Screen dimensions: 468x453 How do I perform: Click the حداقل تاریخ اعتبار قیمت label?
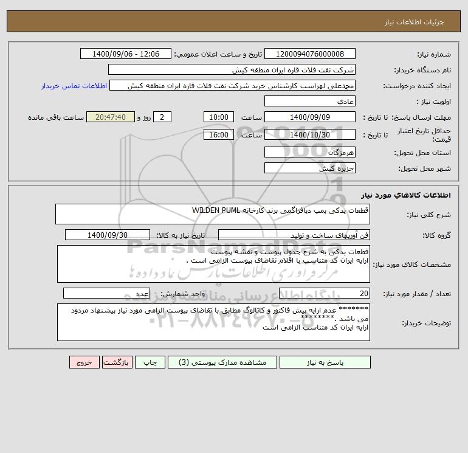pos(424,135)
